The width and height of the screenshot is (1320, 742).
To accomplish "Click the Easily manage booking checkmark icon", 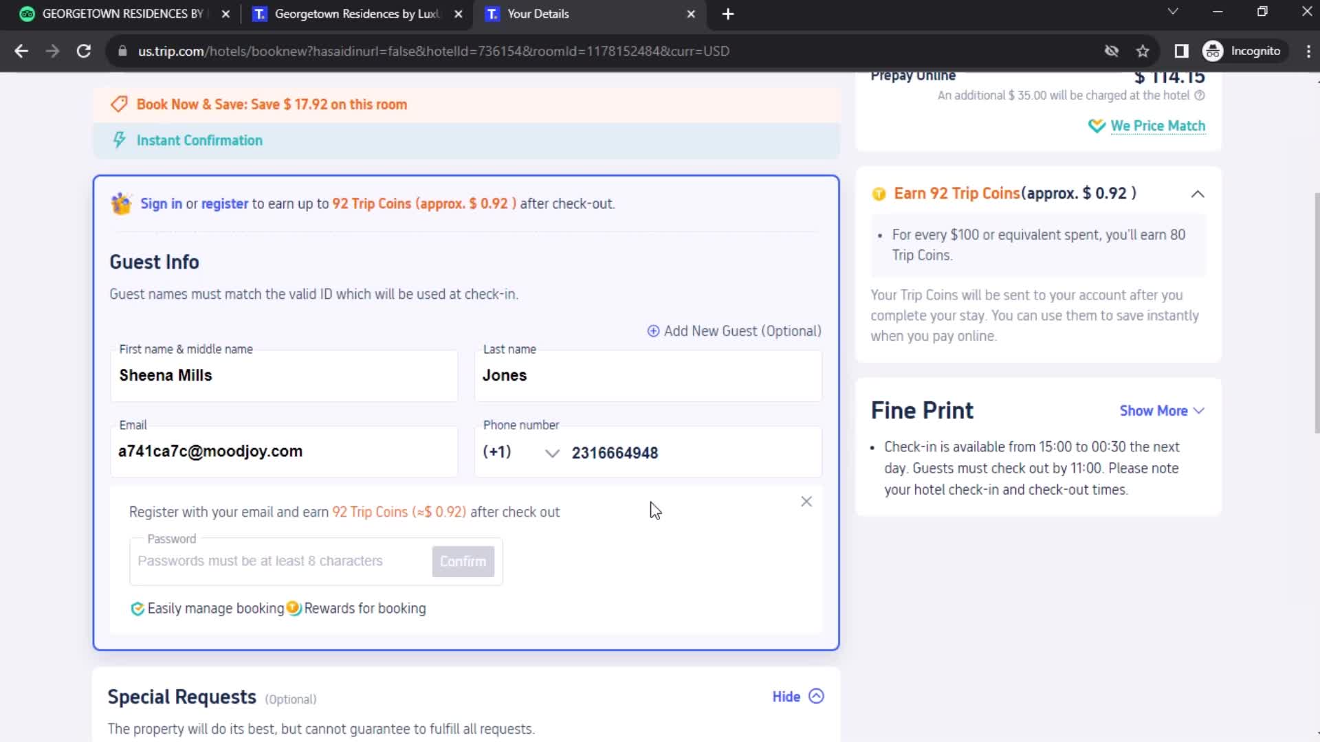I will [137, 608].
